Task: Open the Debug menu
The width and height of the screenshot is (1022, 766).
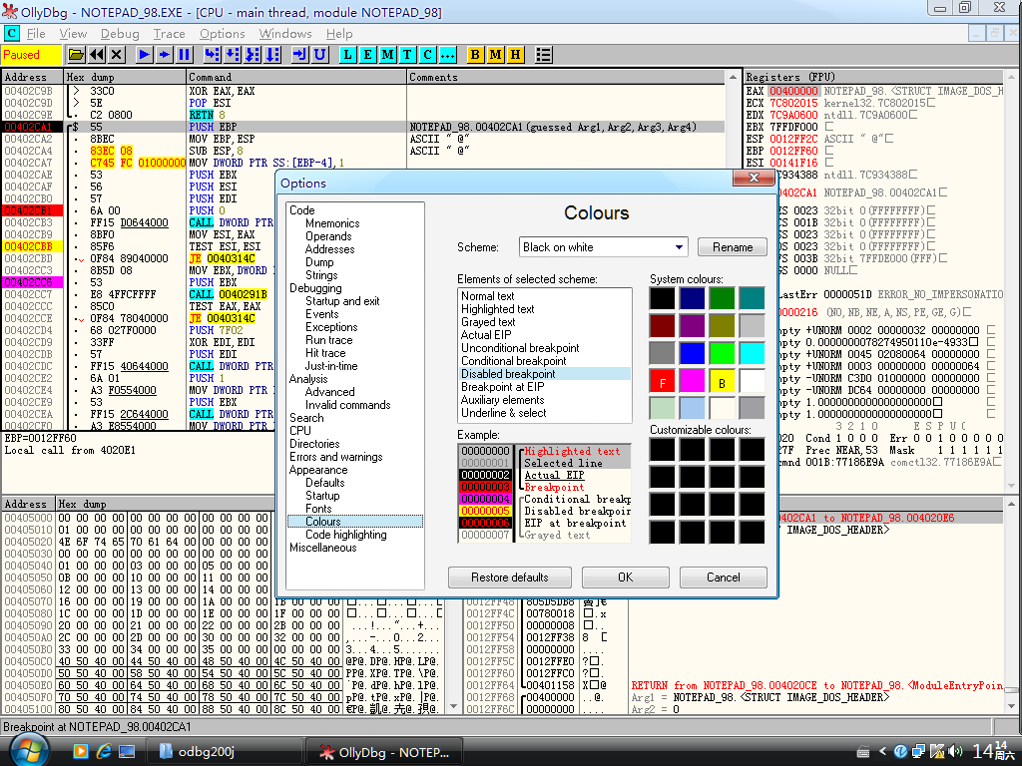Action: [120, 34]
